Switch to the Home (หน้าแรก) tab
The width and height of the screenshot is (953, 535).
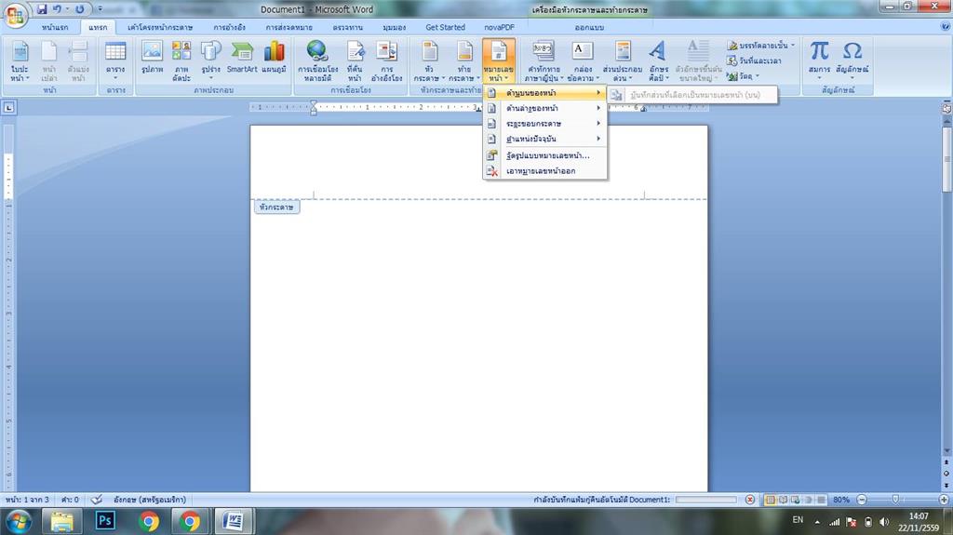click(55, 27)
